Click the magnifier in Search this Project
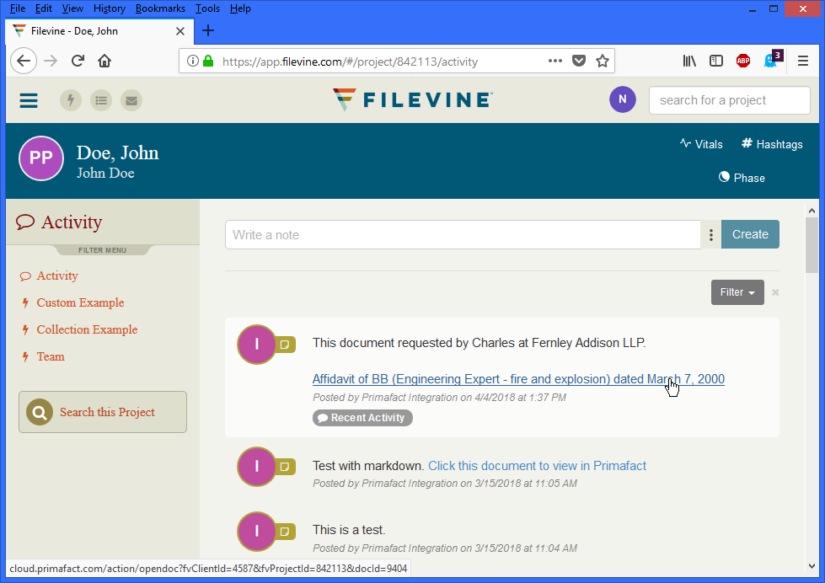The width and height of the screenshot is (825, 583). point(39,412)
